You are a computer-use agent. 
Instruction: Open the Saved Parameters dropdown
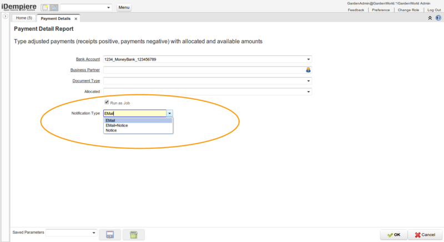click(x=94, y=233)
